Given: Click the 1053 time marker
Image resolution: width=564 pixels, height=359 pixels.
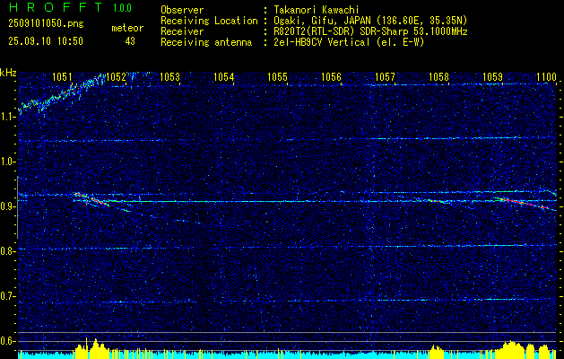Looking at the screenshot, I should (169, 76).
